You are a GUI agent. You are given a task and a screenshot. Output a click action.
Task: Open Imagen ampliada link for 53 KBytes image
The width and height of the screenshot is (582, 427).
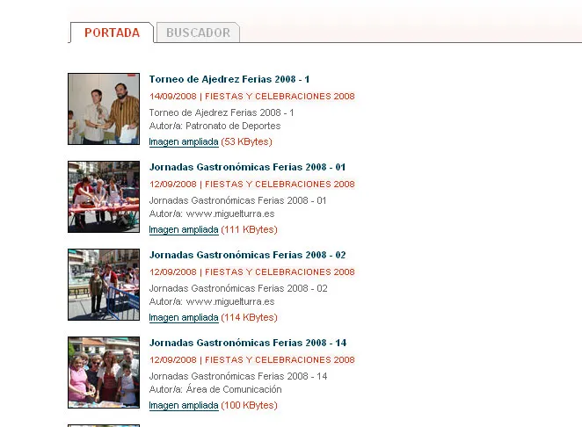184,141
